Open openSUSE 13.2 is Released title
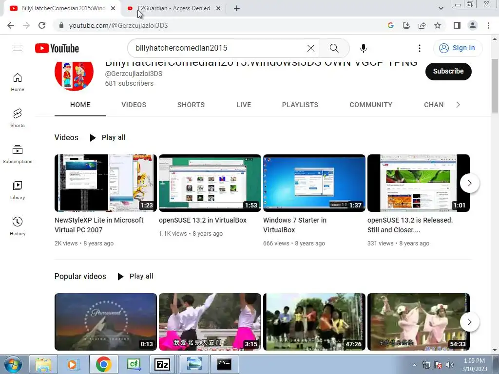Screen dimensions: 499x374 point(410,225)
